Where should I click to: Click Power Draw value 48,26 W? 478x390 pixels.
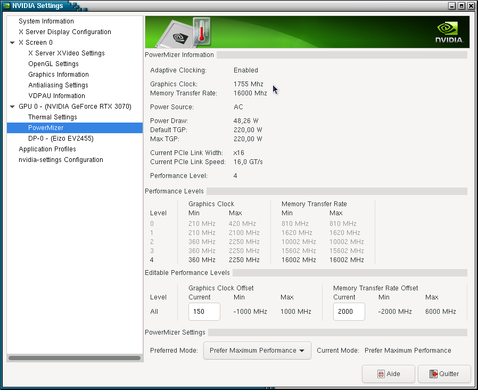246,121
